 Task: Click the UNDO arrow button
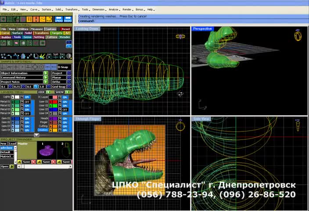pos(58,19)
